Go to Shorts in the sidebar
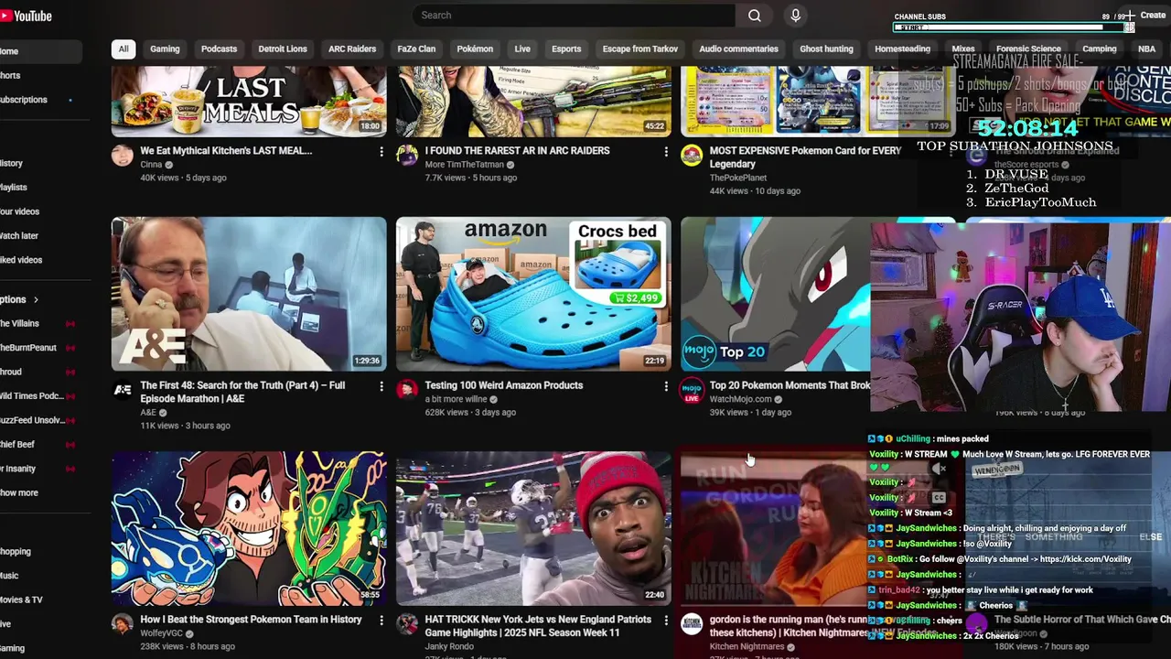The height and width of the screenshot is (659, 1171). click(10, 76)
